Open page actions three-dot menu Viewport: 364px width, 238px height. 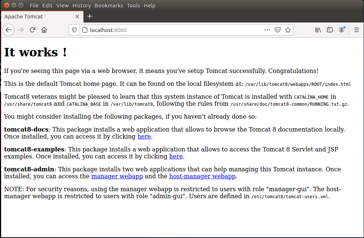(267, 30)
